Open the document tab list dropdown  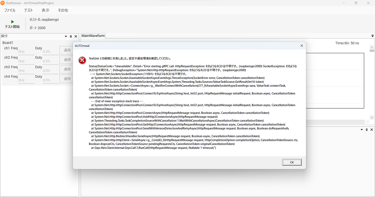(x=372, y=36)
